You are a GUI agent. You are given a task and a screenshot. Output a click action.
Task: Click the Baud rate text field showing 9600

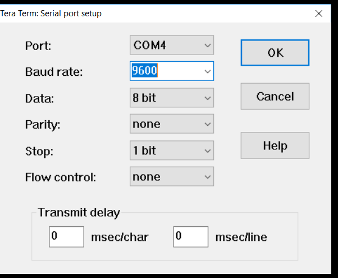[166, 71]
